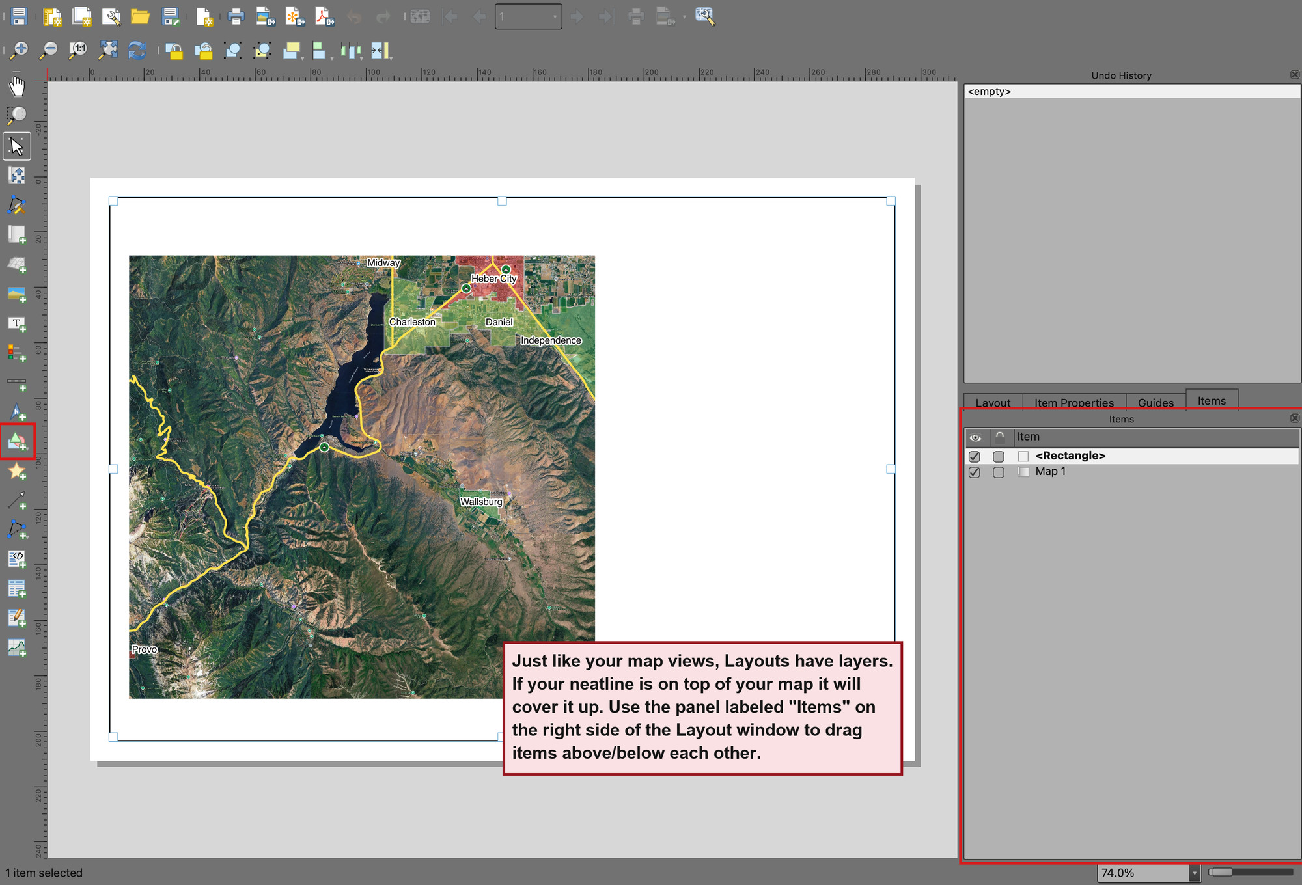This screenshot has height=885, width=1302.
Task: Switch to the Layout tab
Action: [x=993, y=403]
